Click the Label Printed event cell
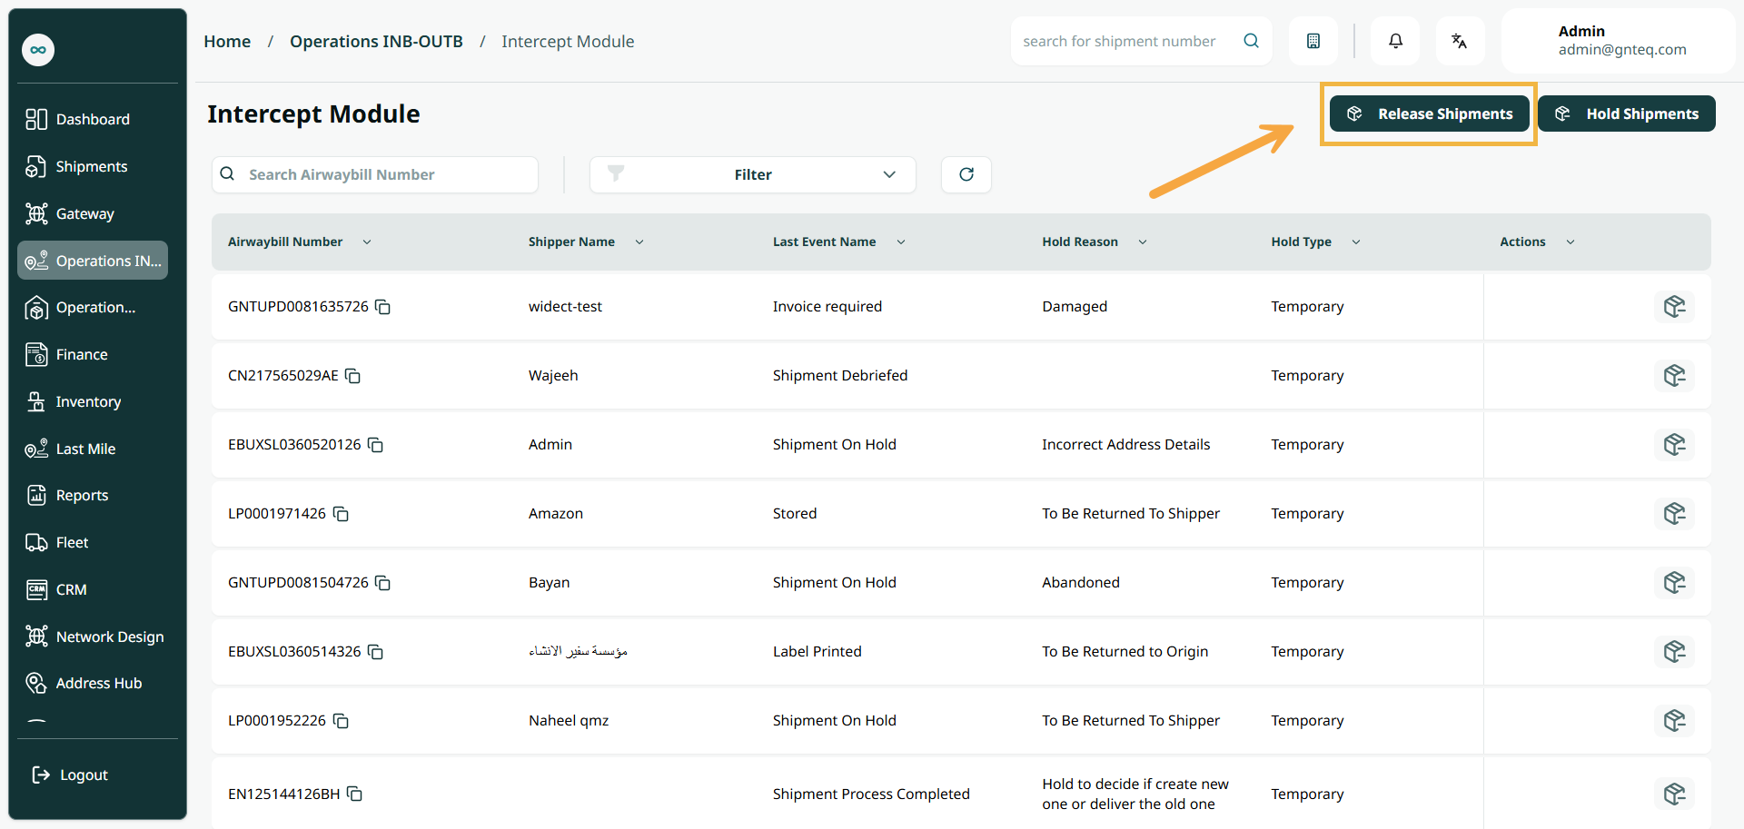This screenshot has width=1744, height=829. coord(817,652)
